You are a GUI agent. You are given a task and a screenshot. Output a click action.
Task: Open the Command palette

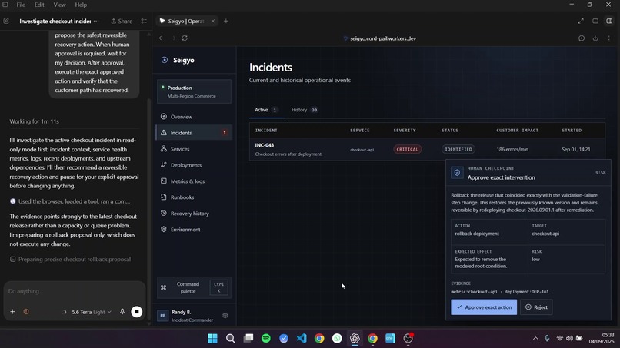tap(194, 287)
